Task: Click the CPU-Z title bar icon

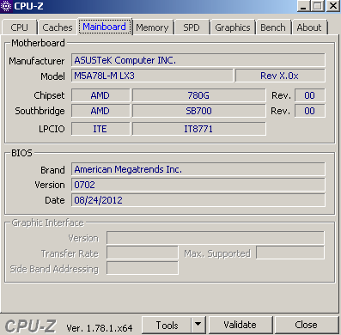Action: tap(6, 6)
